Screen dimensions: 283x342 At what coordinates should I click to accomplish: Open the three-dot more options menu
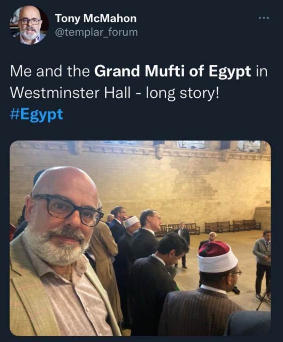click(x=264, y=18)
